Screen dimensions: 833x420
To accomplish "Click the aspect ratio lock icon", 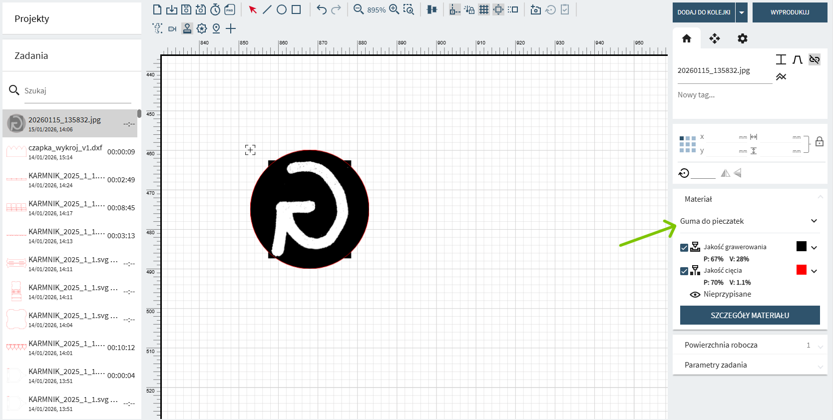I will [820, 142].
